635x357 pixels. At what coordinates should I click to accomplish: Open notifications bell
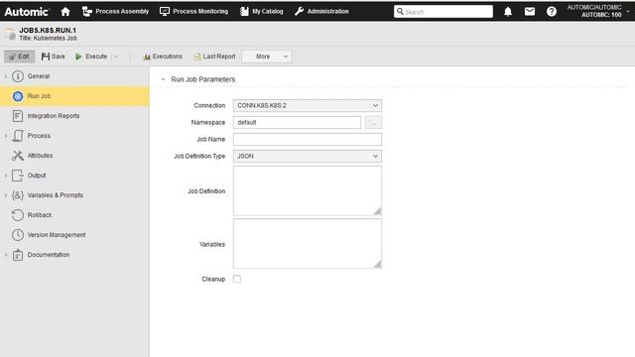(508, 12)
